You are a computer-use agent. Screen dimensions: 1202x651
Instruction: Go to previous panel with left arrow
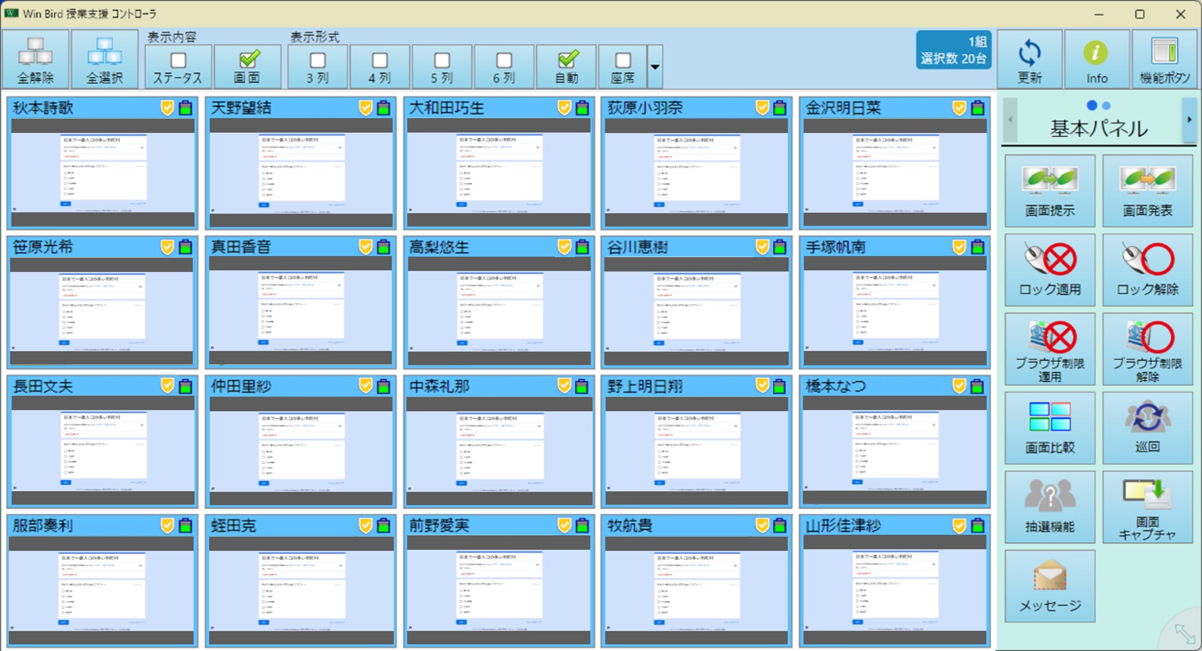tap(1010, 119)
